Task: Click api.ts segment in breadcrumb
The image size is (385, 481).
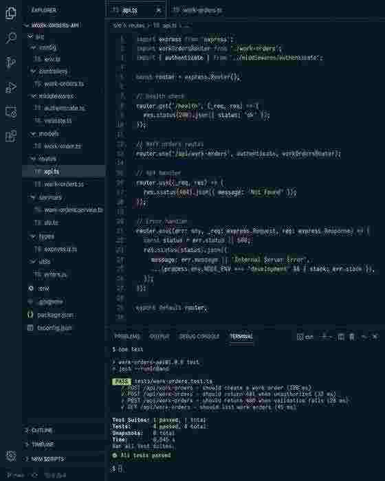Action: [x=169, y=25]
